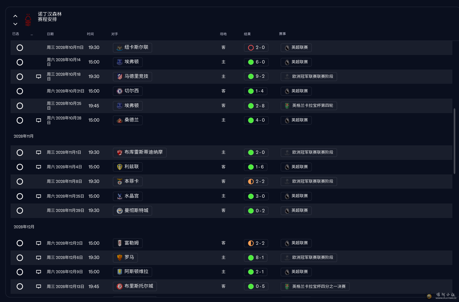The width and height of the screenshot is (459, 302).
Task: Sort by 结果 column header
Action: (x=247, y=34)
